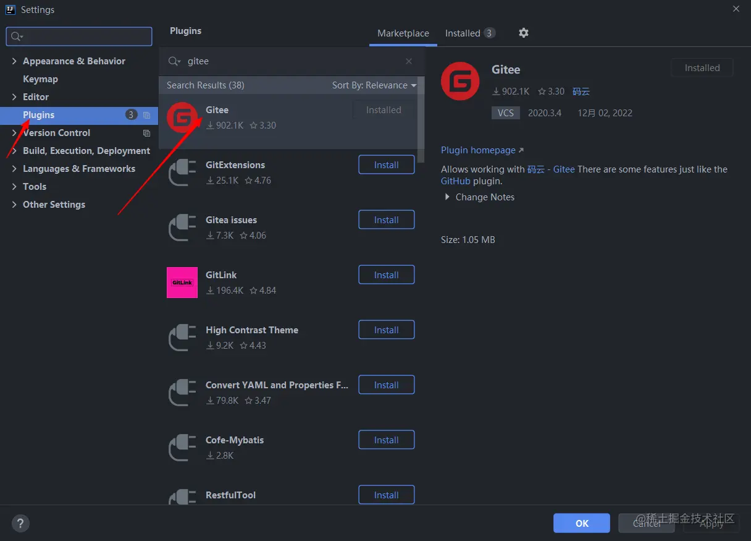Click the Convert YAML plugin plug icon
The height and width of the screenshot is (541, 751).
click(182, 393)
